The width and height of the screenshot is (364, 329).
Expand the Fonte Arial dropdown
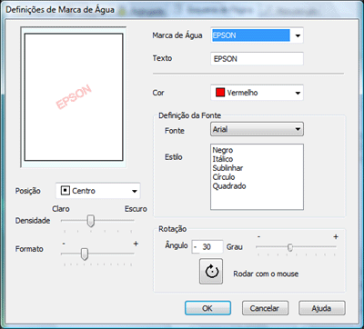[257, 129]
